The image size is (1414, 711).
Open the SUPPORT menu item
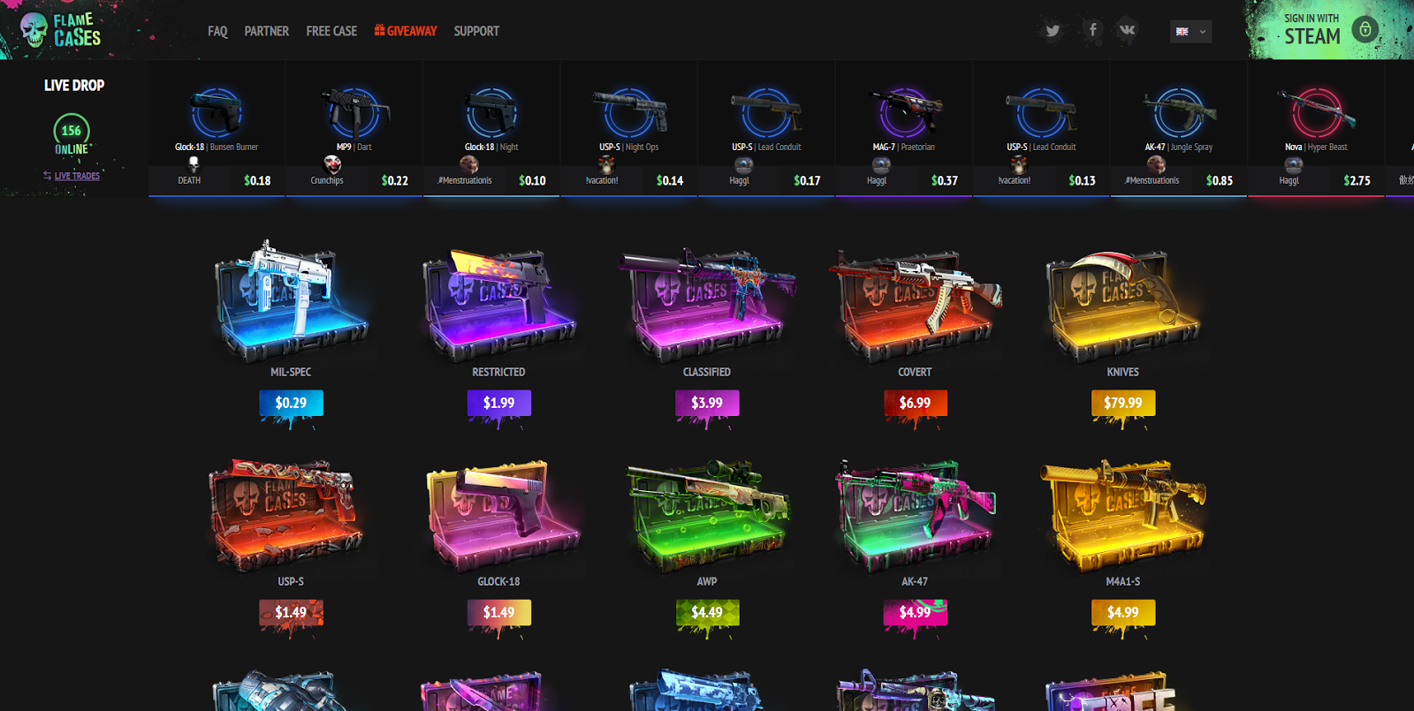(x=476, y=31)
